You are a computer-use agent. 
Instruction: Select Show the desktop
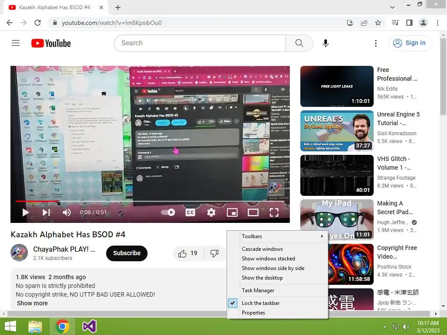pyautogui.click(x=277, y=278)
